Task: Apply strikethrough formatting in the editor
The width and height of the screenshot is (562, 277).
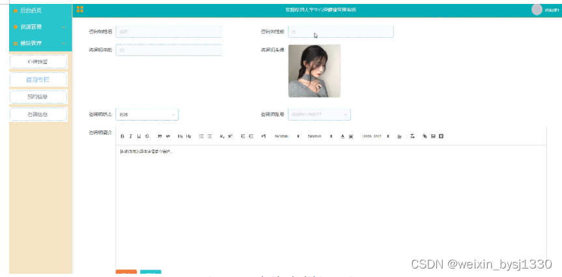Action: click(x=147, y=136)
